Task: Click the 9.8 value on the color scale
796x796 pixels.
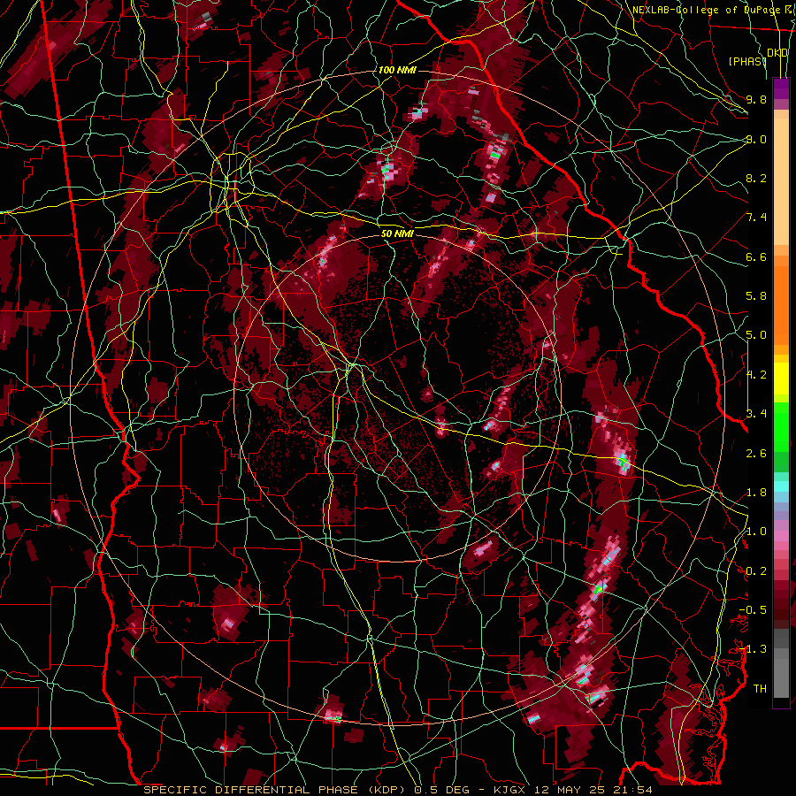Action: 756,99
